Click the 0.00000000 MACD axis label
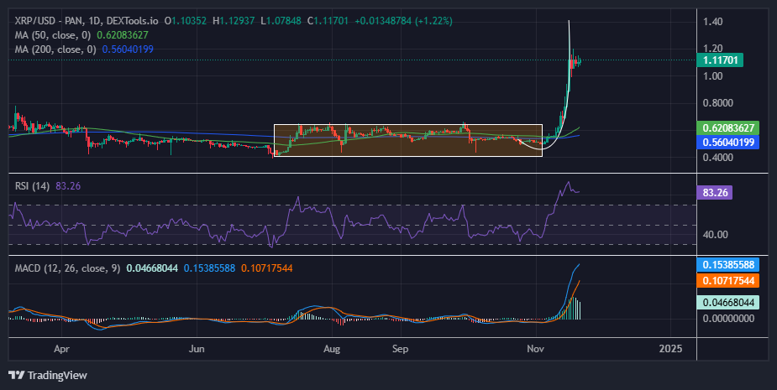Image resolution: width=777 pixels, height=390 pixels. coord(728,318)
